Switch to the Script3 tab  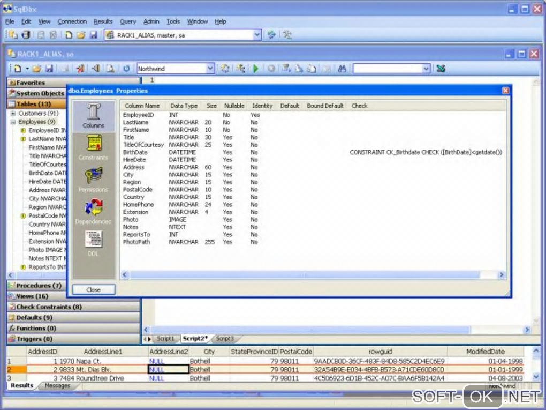coord(225,339)
